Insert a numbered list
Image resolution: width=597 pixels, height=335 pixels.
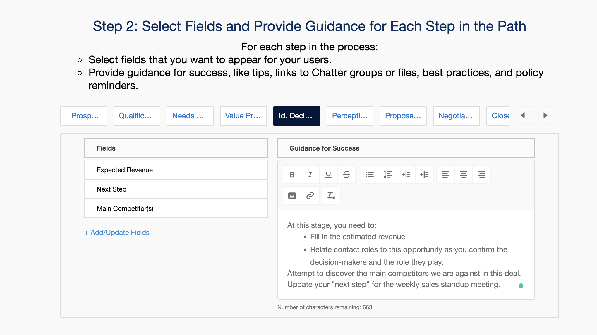coord(388,175)
